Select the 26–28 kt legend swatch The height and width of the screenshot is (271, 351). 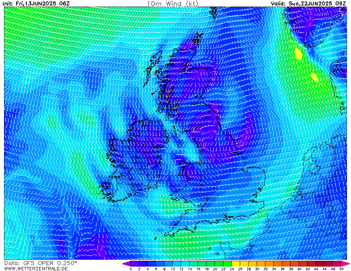(x=244, y=264)
